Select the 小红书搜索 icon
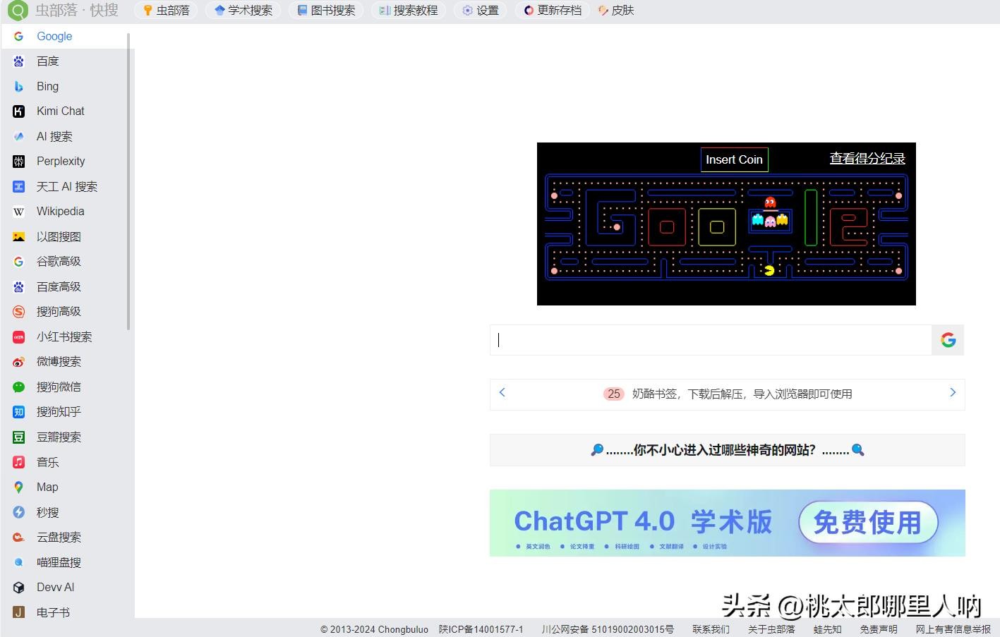1000x637 pixels. coord(19,337)
